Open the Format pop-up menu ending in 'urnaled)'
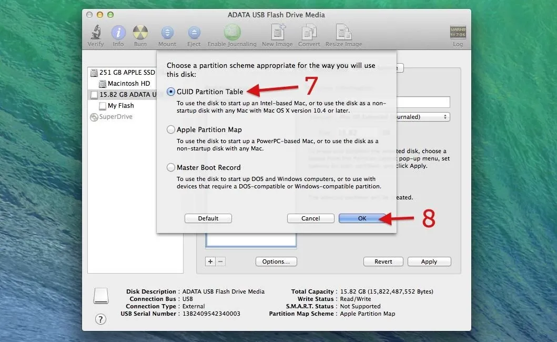The height and width of the screenshot is (342, 557). pos(423,117)
